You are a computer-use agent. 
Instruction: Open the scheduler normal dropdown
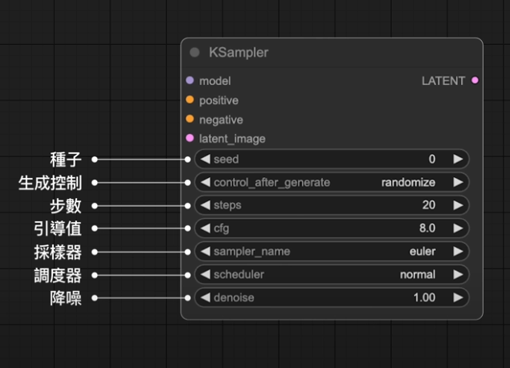pyautogui.click(x=331, y=275)
